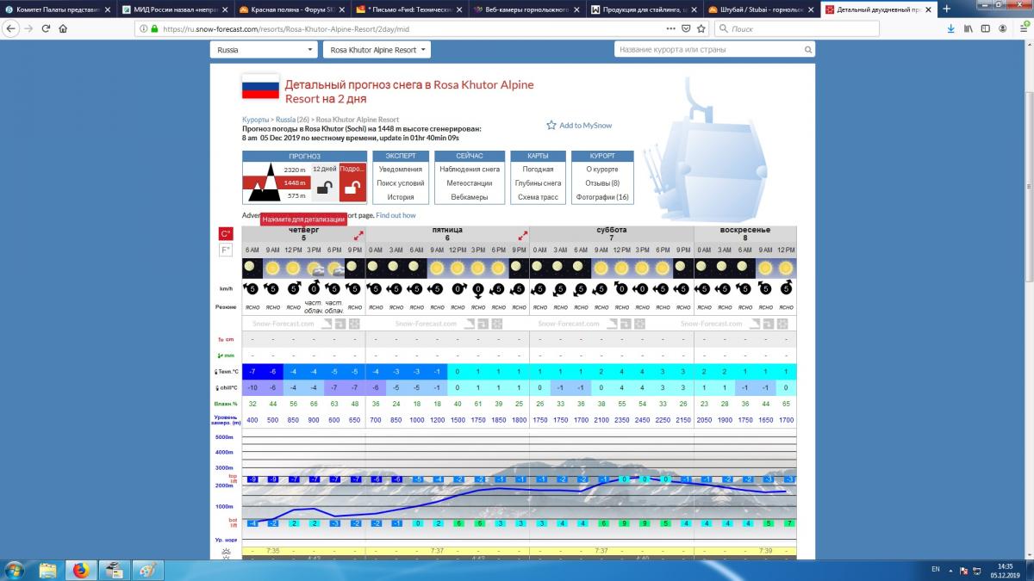Open the Глубины снега link
1034x581 pixels.
pos(538,183)
